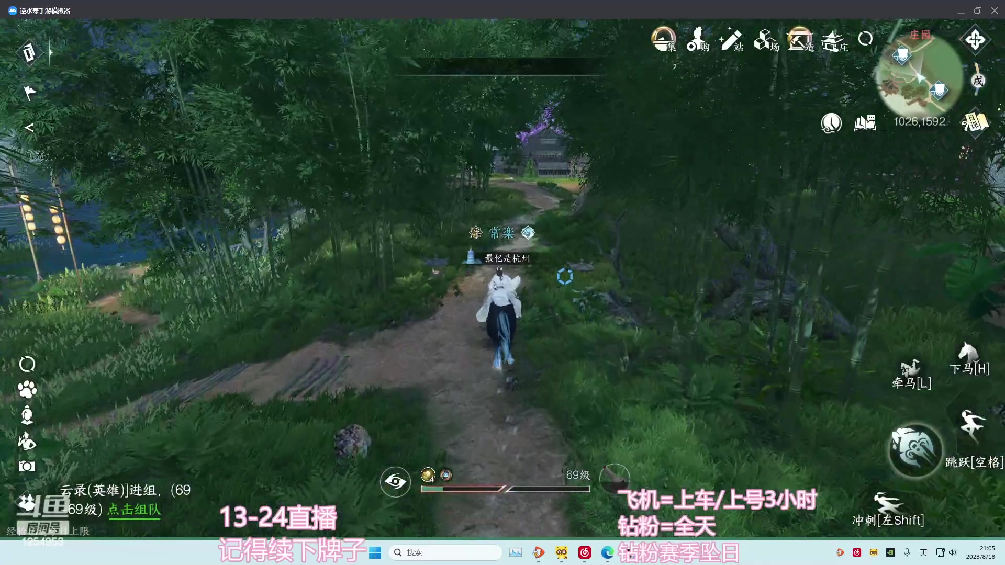Click the flag icon on left edge

tap(30, 93)
